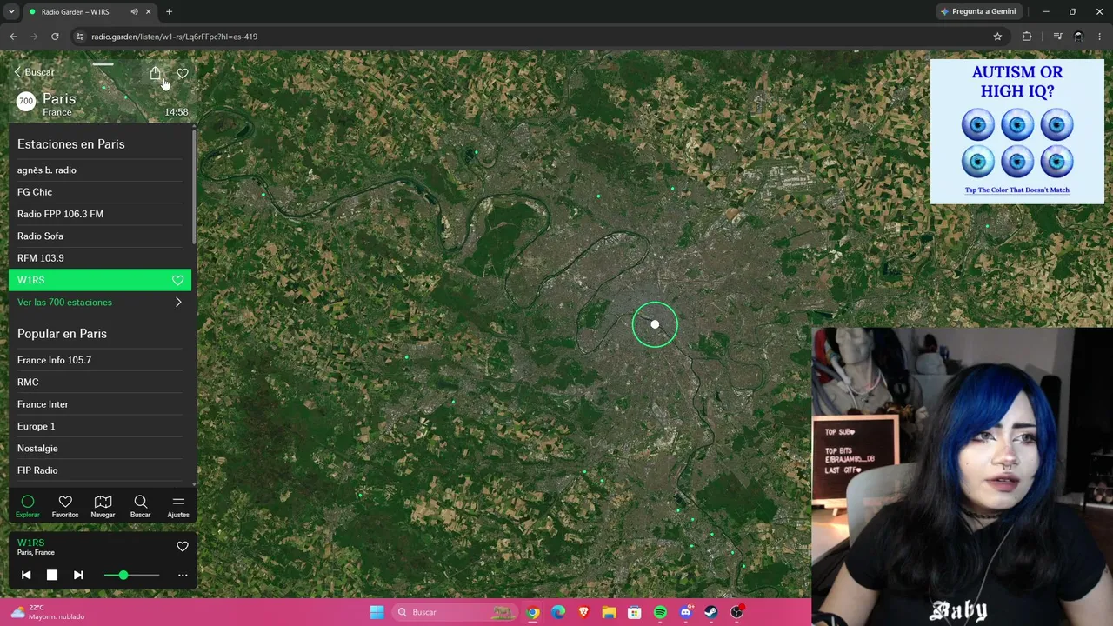Listen to France Inter
Image resolution: width=1113 pixels, height=626 pixels.
point(100,404)
